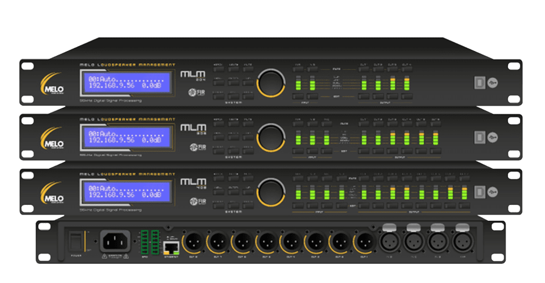Mute input C on the MLM 306

[326, 124]
